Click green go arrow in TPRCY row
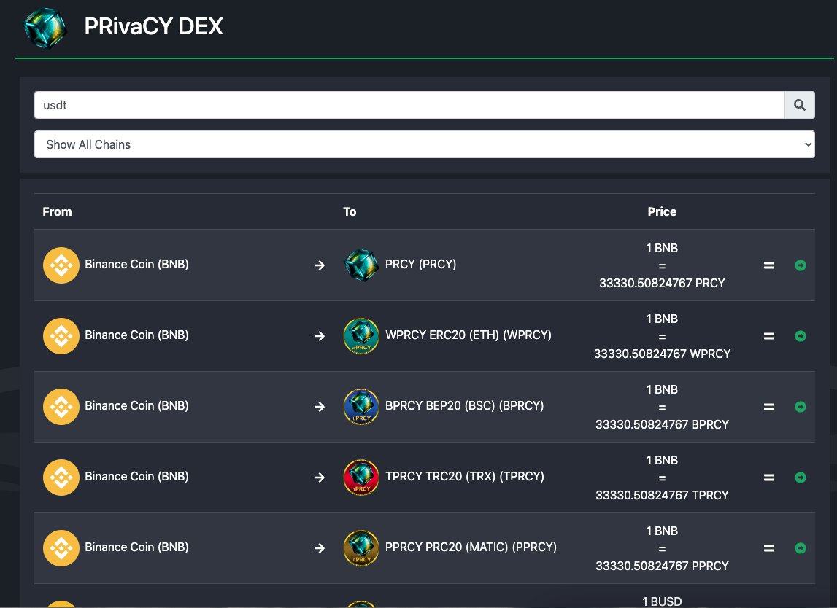This screenshot has height=608, width=837. point(801,478)
